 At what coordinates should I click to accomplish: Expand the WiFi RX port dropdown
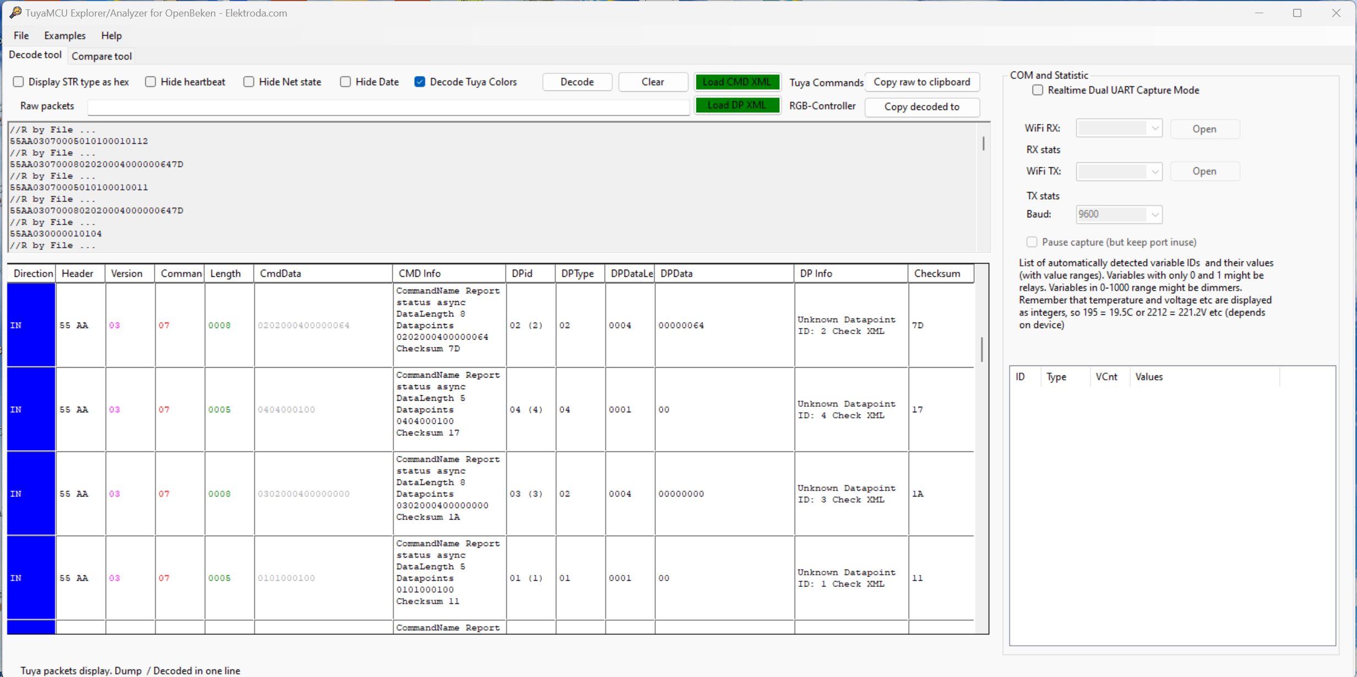1155,129
